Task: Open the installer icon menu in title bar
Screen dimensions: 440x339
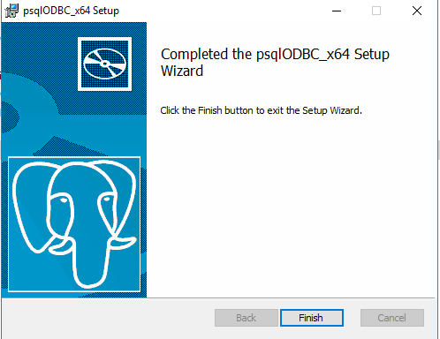Action: (11, 11)
